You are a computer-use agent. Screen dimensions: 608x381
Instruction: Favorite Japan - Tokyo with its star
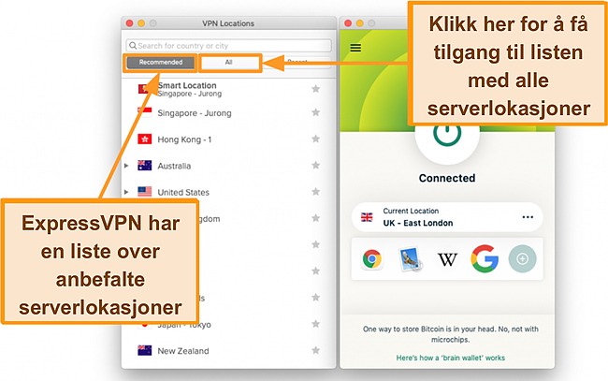(x=315, y=324)
